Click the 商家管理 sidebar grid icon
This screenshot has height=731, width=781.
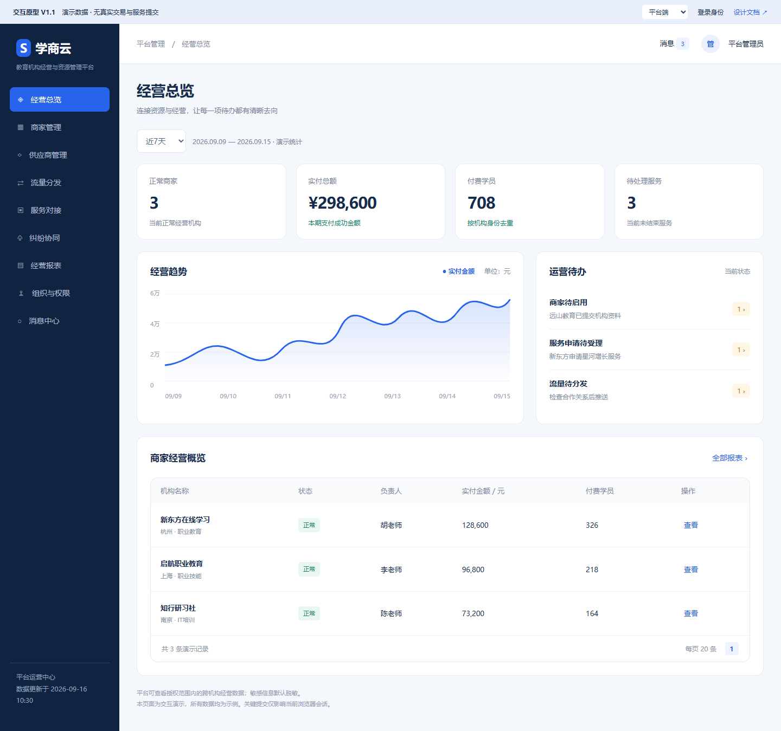(x=21, y=127)
